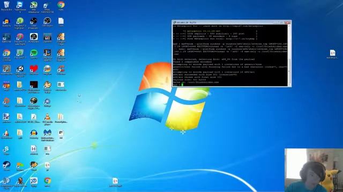The image size is (343, 192).
Task: Select the lone file icon at bottom center desktop
Action: click(x=115, y=182)
